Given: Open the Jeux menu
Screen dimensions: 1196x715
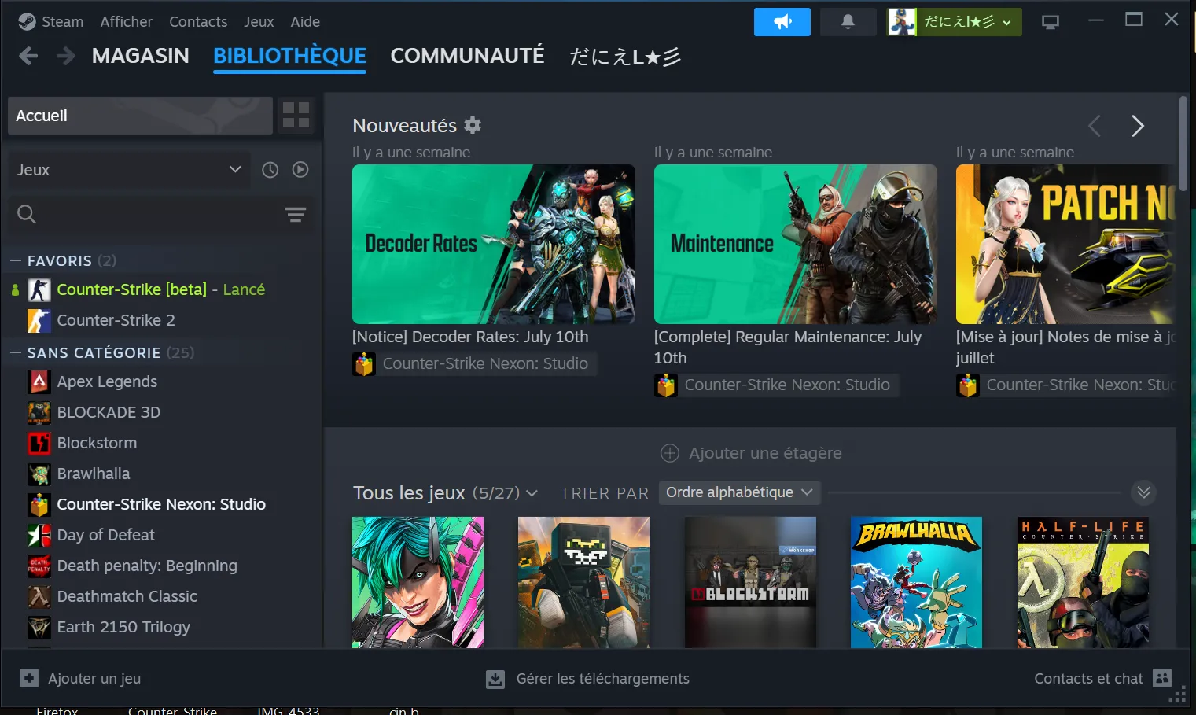Looking at the screenshot, I should (x=259, y=22).
